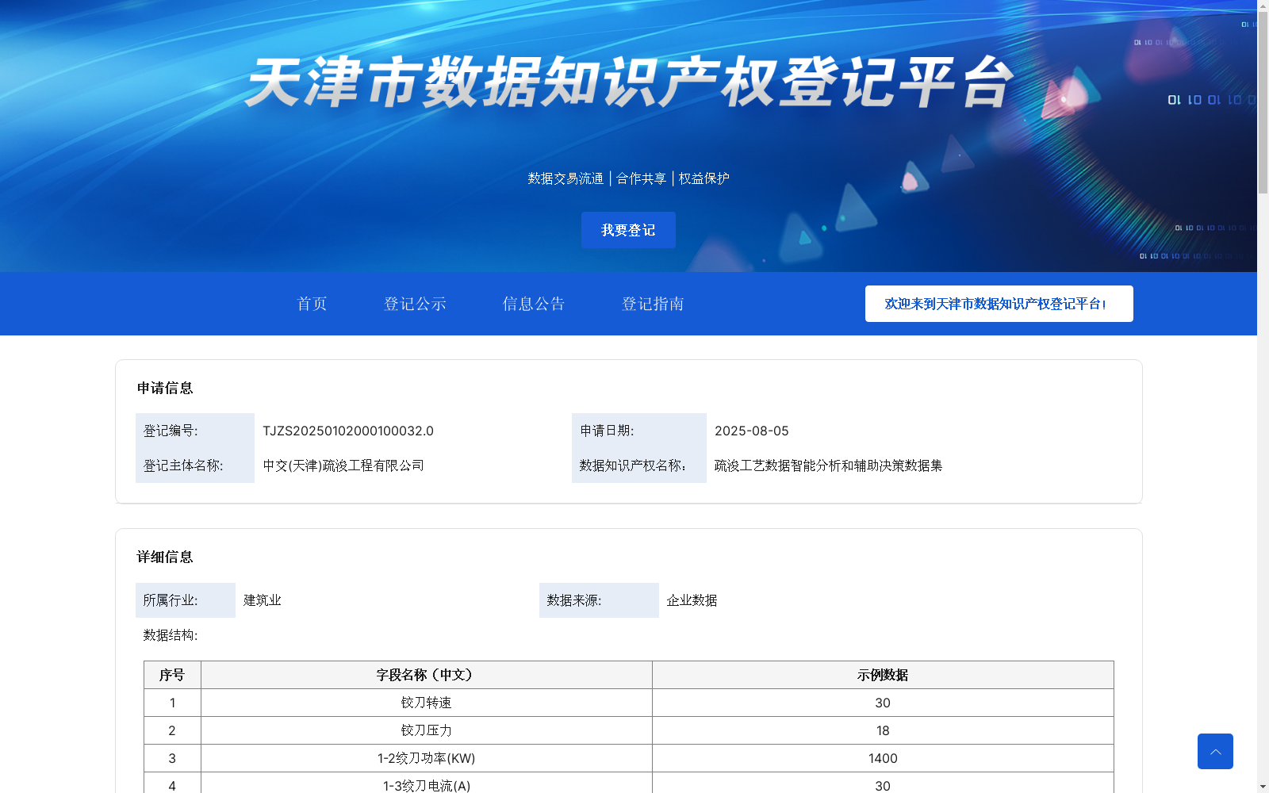Click the 企业数据 data source value
The image size is (1269, 793).
point(690,600)
